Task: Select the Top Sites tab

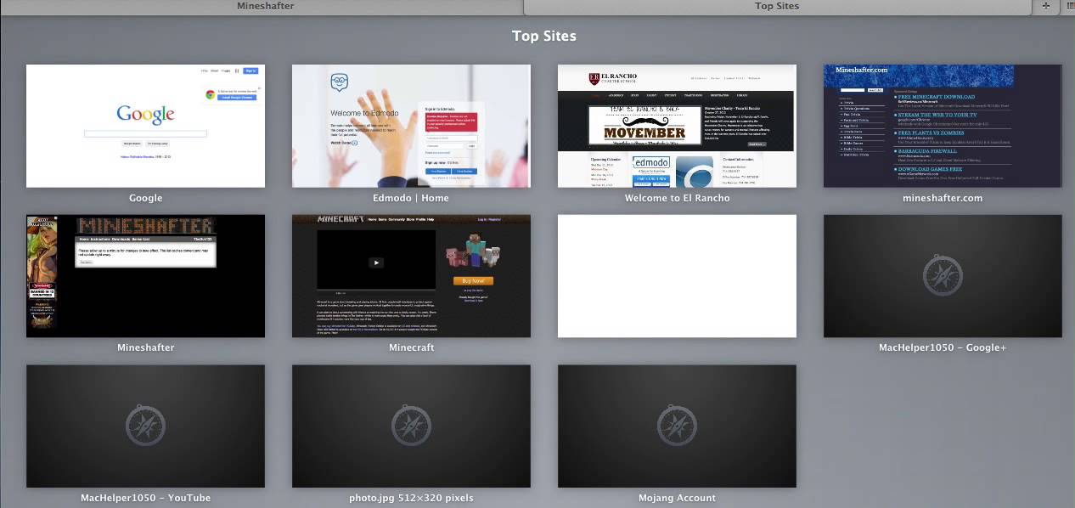Action: coord(777,7)
